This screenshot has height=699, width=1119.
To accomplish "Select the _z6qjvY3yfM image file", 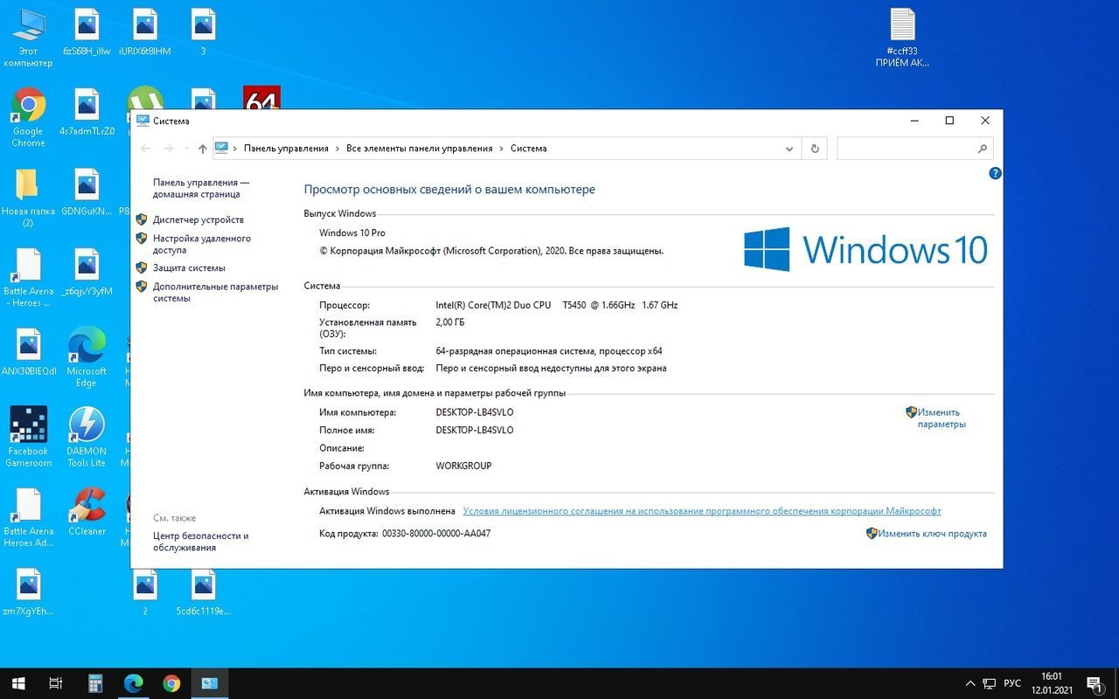I will 87,272.
